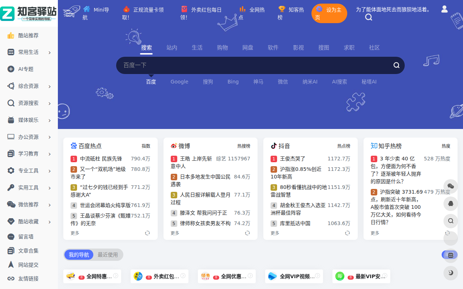Expand the 办公资源 sidebar chevron
Screen dimensions: 463x289
coord(50,137)
